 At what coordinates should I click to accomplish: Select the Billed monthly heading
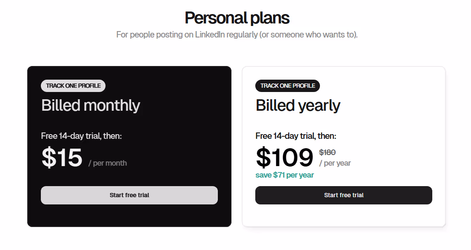point(90,105)
